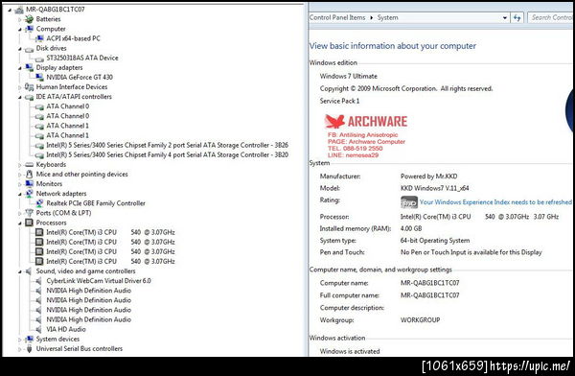Viewport: 575px width, 376px height.
Task: Click the Disk drives category icon
Action: coord(30,49)
